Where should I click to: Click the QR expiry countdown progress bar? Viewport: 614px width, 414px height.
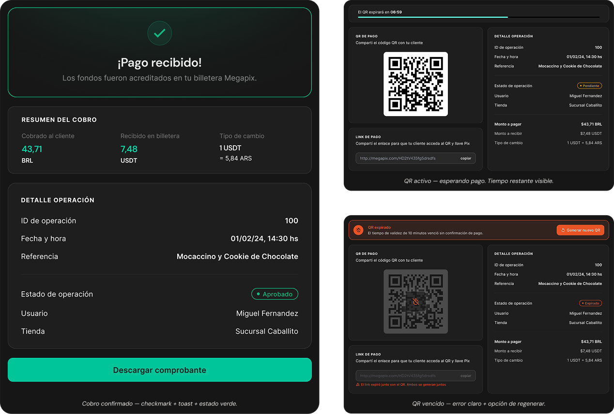tap(478, 17)
